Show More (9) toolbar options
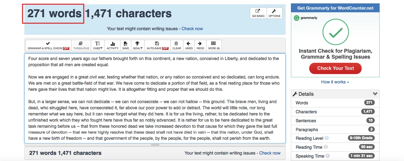Image resolution: width=404 pixels, height=161 pixels. coord(214,46)
